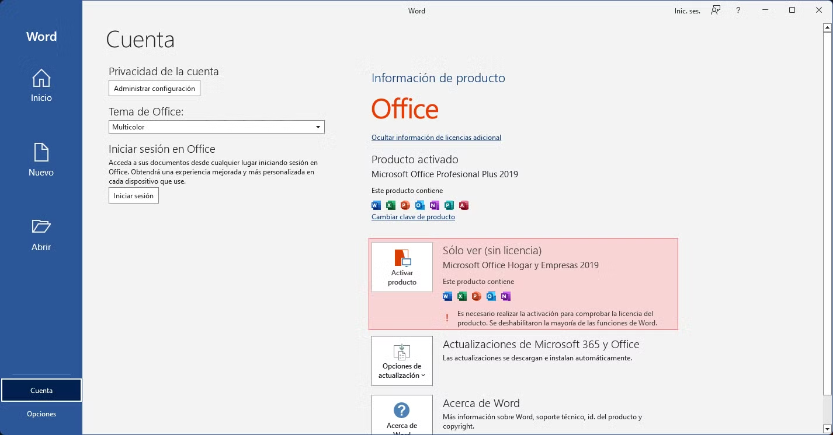Click the Acerca de Word section heading
This screenshot has height=435, width=833.
481,403
